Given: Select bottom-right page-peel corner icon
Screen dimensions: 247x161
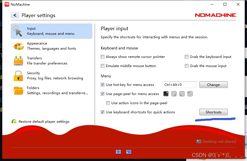Looking at the screenshot, I should 174,94.
